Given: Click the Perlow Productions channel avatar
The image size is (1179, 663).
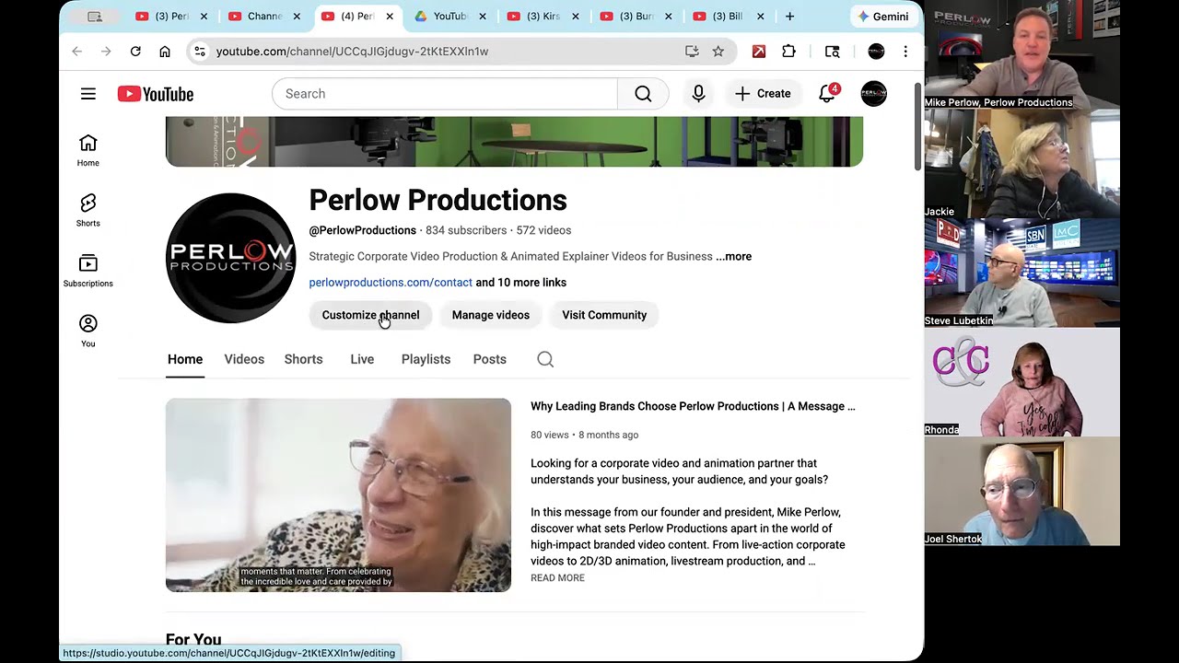Looking at the screenshot, I should [x=231, y=258].
